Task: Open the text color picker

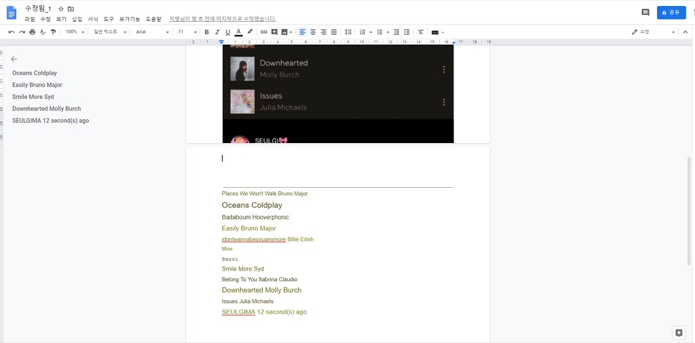Action: [238, 32]
